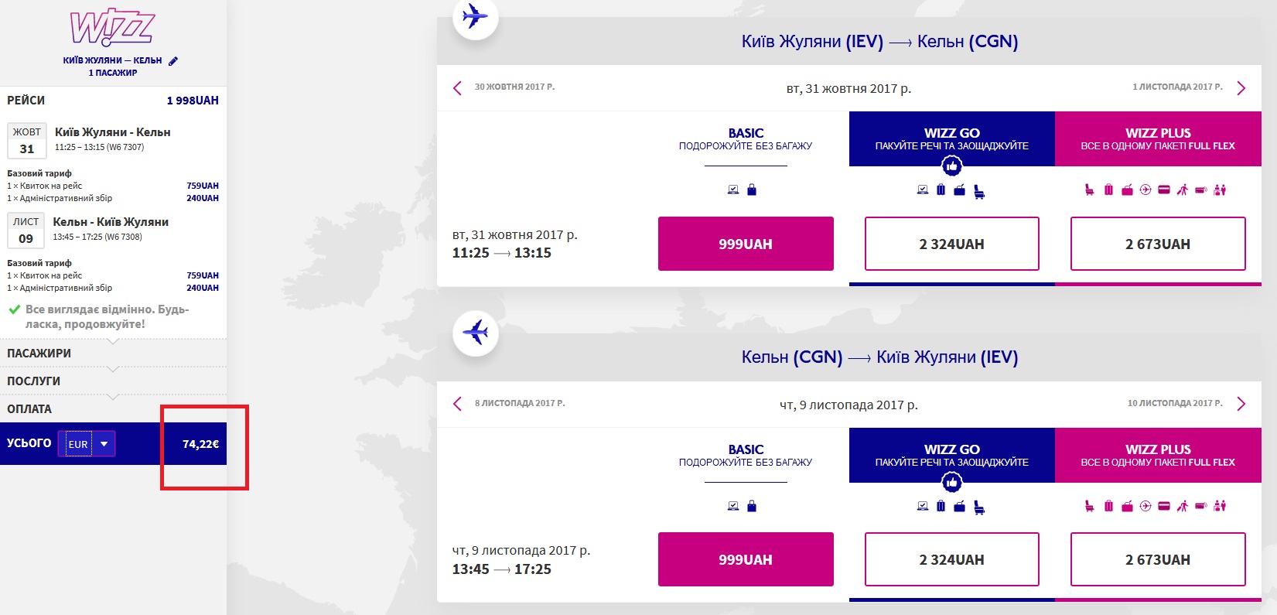Select return BASIC fare 999UAH
This screenshot has height=615, width=1277.
tap(745, 559)
